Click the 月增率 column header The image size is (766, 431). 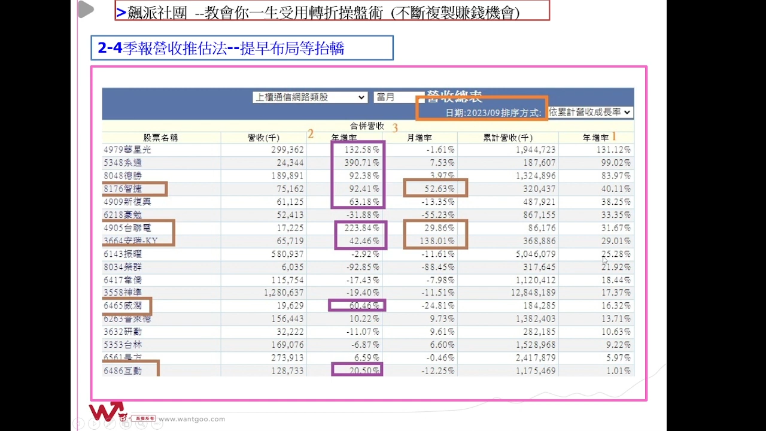[420, 138]
